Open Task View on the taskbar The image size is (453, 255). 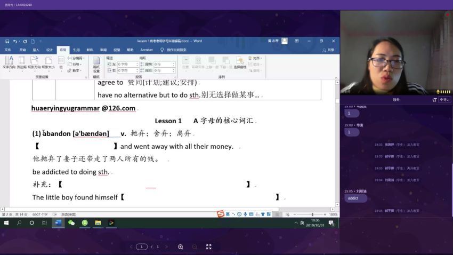[44, 222]
